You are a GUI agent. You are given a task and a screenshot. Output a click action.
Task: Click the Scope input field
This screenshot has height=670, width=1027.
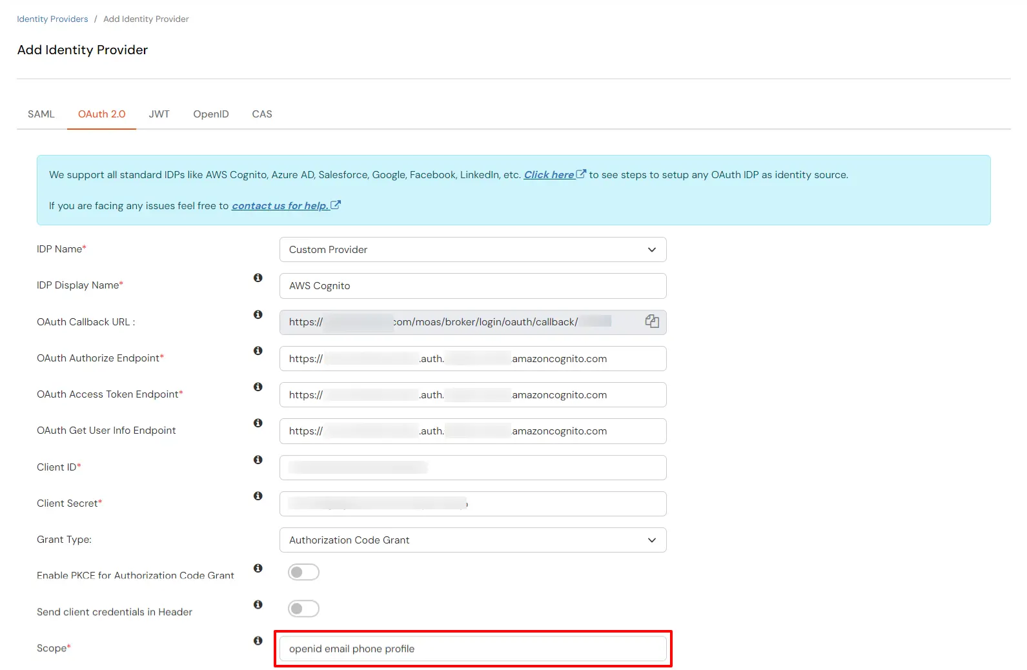[x=473, y=649]
